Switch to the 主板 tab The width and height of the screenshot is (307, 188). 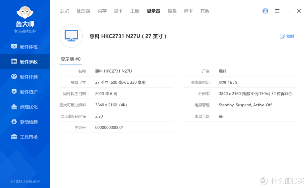pyautogui.click(x=135, y=11)
